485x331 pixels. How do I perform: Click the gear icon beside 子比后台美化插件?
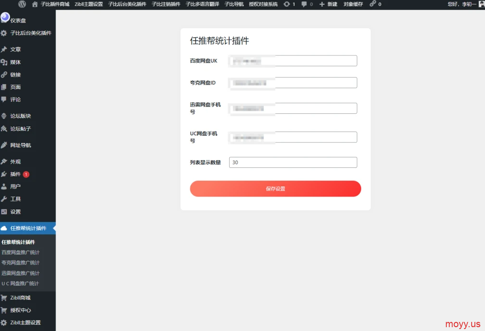[4, 33]
